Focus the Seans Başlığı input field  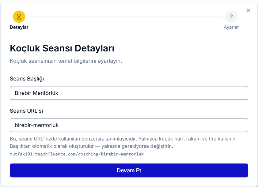pyautogui.click(x=129, y=93)
